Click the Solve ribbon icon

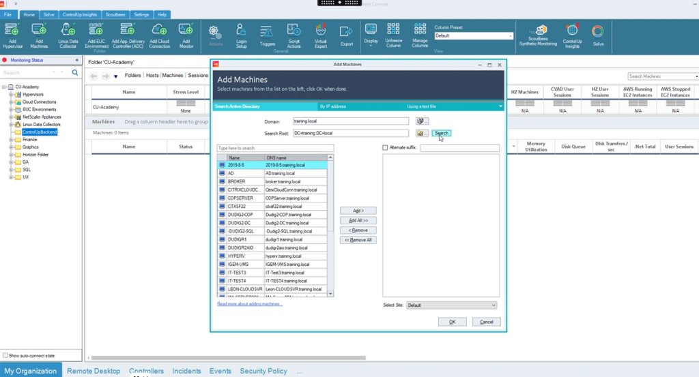pos(598,35)
